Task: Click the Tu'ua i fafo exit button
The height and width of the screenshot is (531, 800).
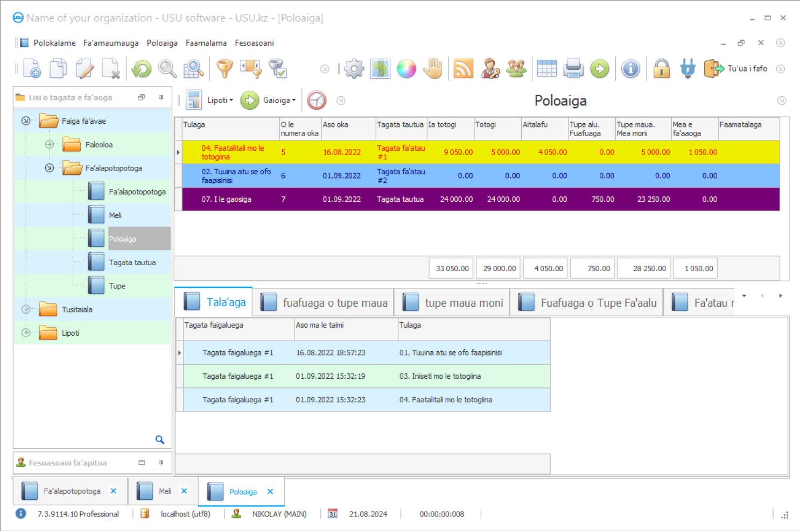Action: [736, 69]
